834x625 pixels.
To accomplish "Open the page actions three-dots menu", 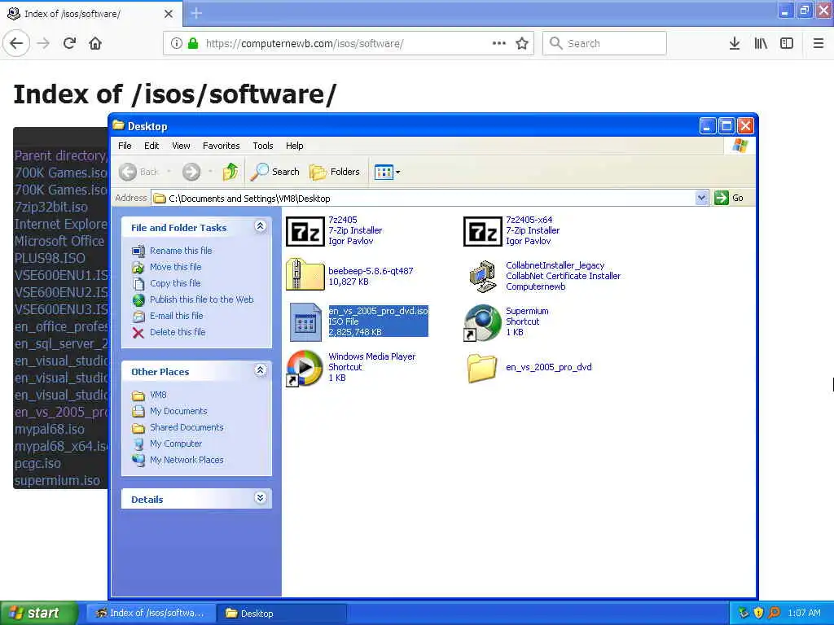I will point(499,43).
